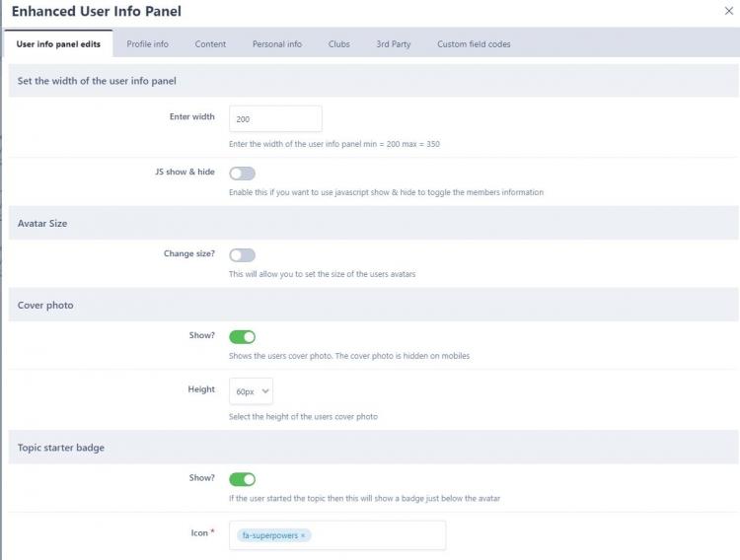Viewport: 740px width, 560px height.
Task: Remove the fa-superpowers icon tag
Action: (x=304, y=535)
